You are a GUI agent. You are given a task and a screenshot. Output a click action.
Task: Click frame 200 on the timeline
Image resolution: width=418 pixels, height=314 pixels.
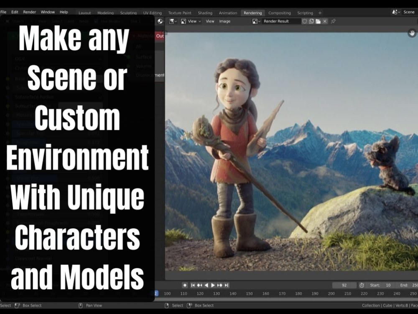coord(331,293)
